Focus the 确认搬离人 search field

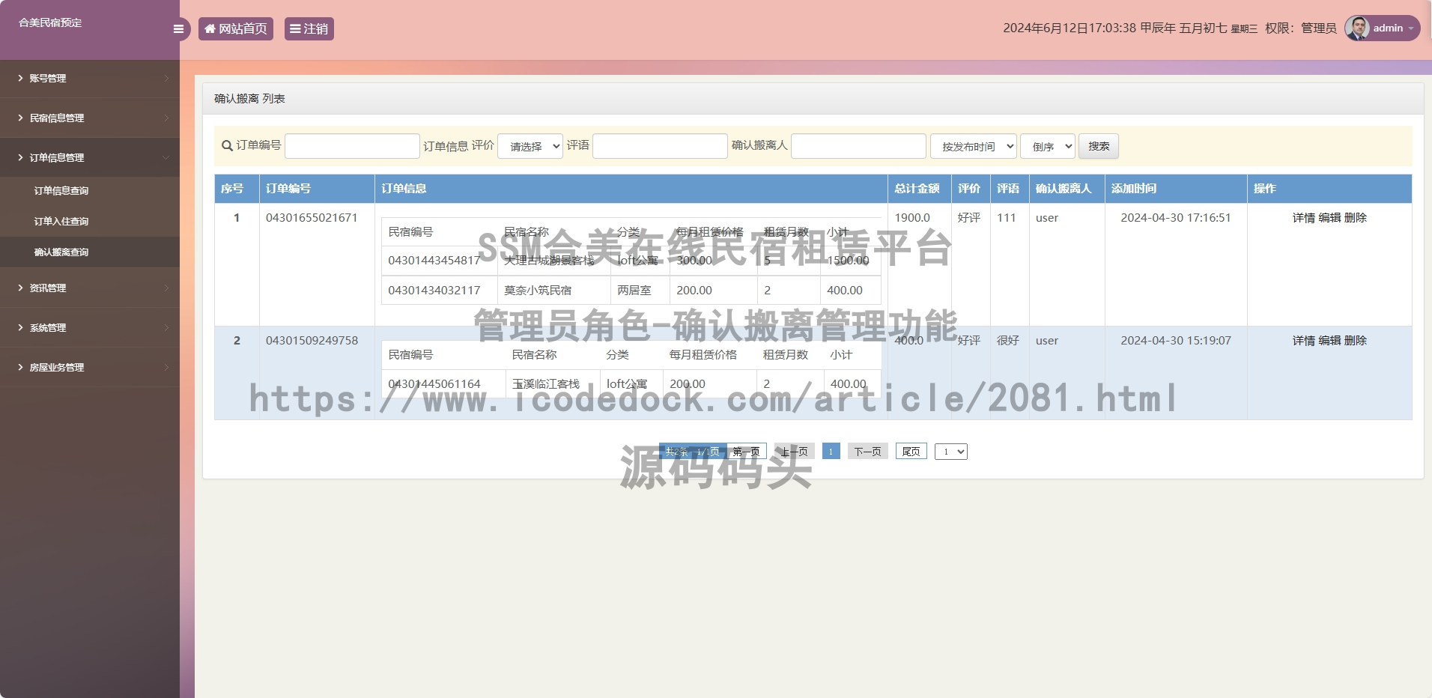click(858, 146)
